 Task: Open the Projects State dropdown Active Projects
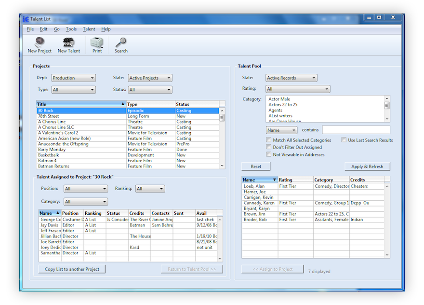point(150,78)
